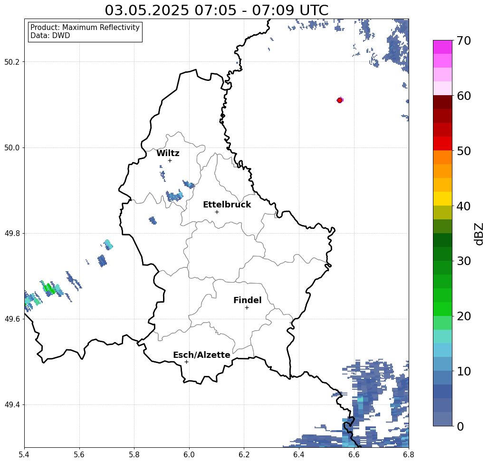Pick the dark maroon swatch just below 60

point(442,102)
